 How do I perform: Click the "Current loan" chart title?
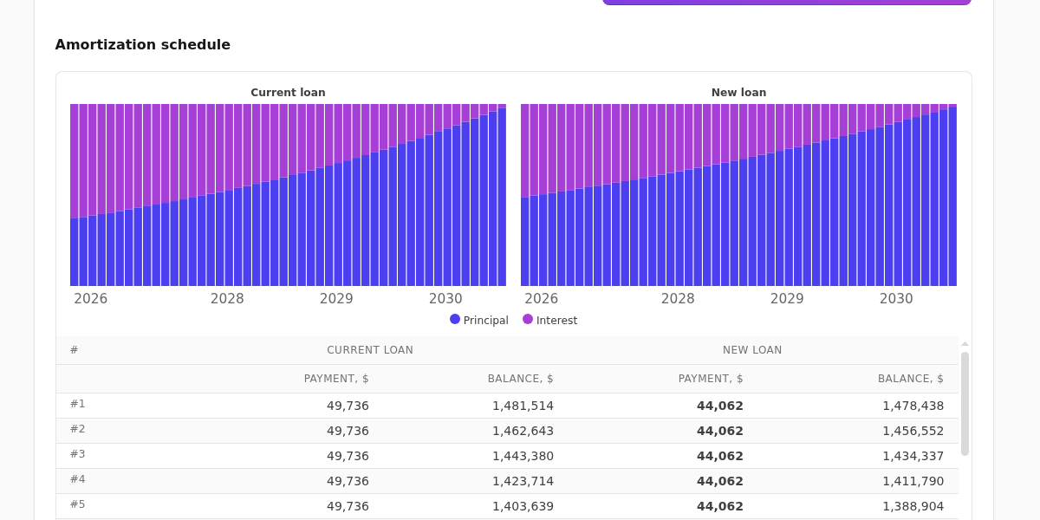click(288, 93)
